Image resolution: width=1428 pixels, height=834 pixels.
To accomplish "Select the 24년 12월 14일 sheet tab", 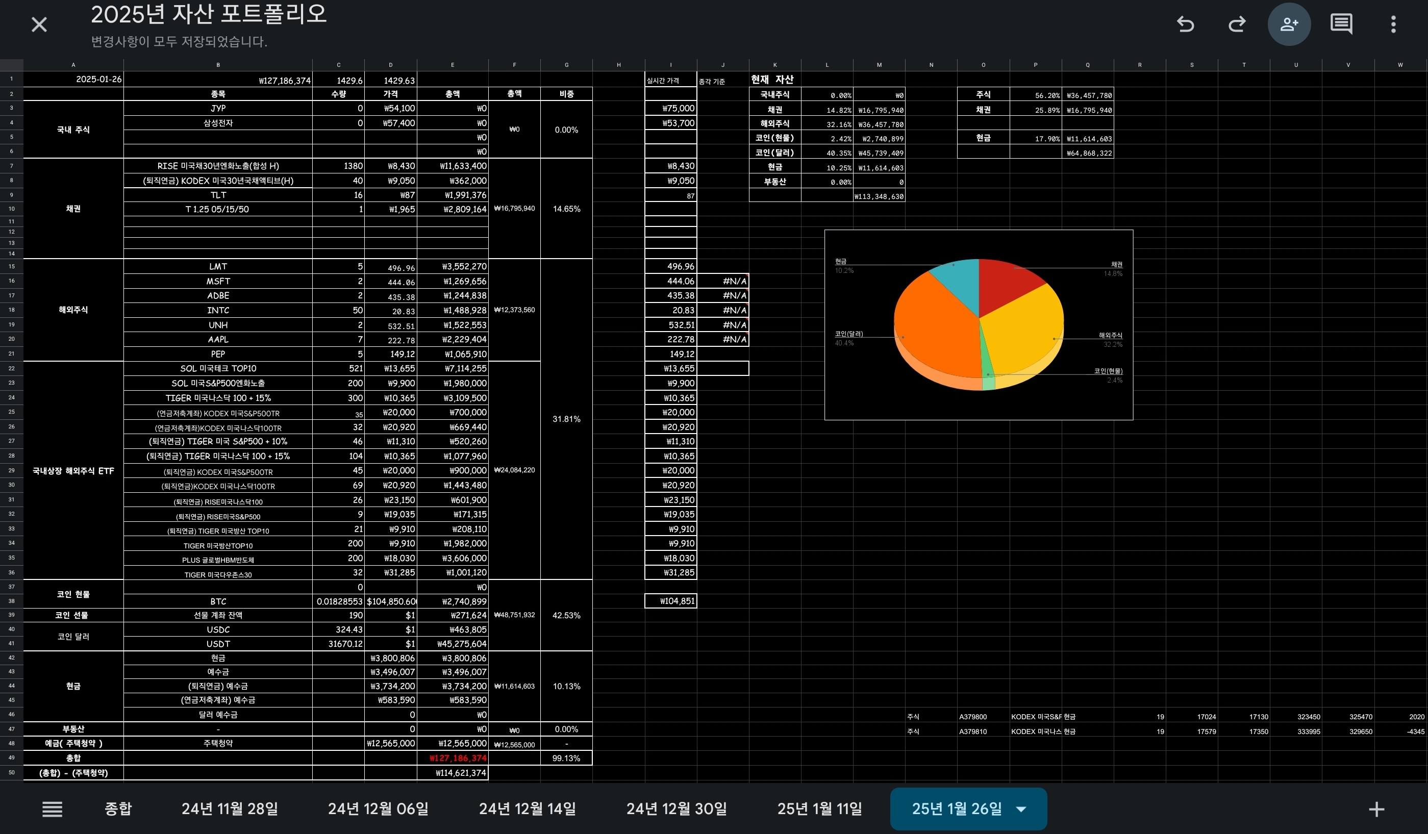I will click(527, 809).
